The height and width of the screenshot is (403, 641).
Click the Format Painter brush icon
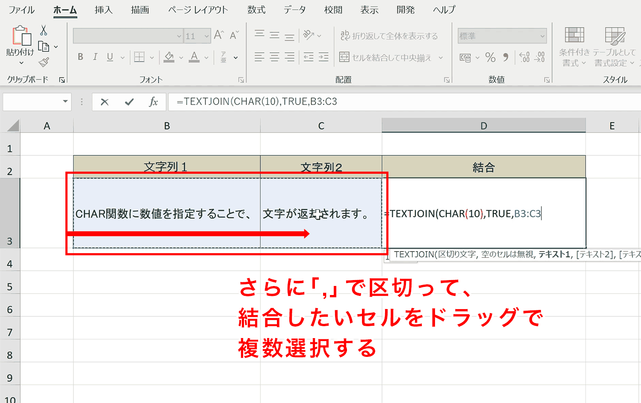point(44,62)
